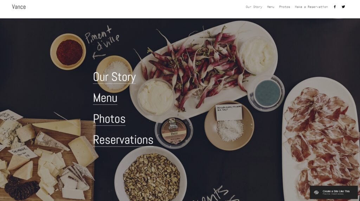Open Our Story in the top navigation
Screen dimensions: 360x201
pos(254,7)
